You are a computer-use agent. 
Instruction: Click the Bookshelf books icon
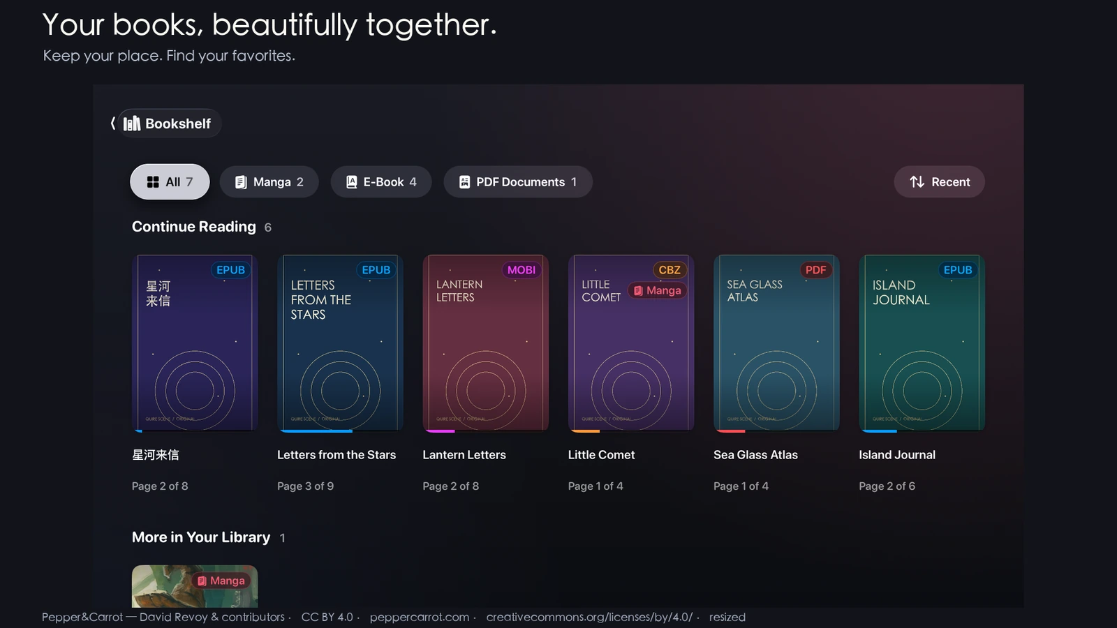(x=132, y=124)
